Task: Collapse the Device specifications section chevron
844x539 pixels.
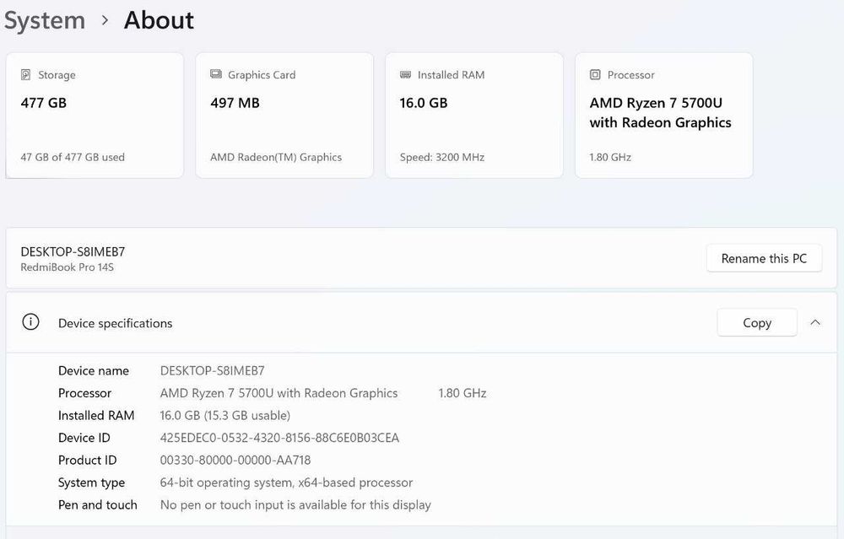Action: point(815,322)
